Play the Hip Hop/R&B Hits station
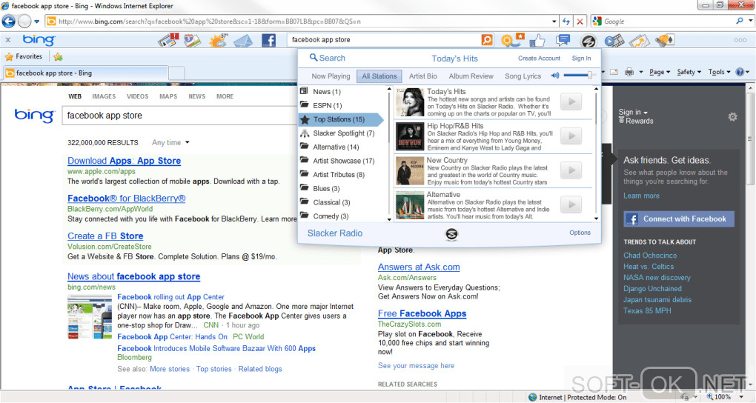756x403 pixels. pos(571,136)
